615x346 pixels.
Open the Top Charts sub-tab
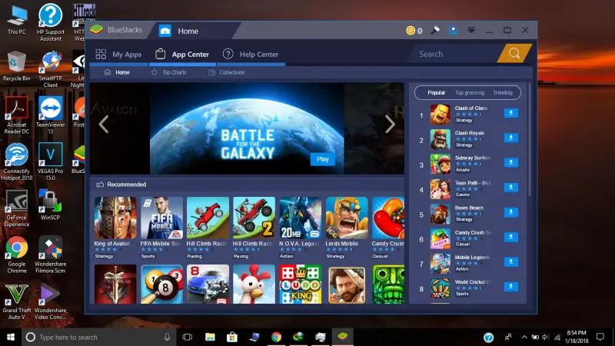pos(168,72)
